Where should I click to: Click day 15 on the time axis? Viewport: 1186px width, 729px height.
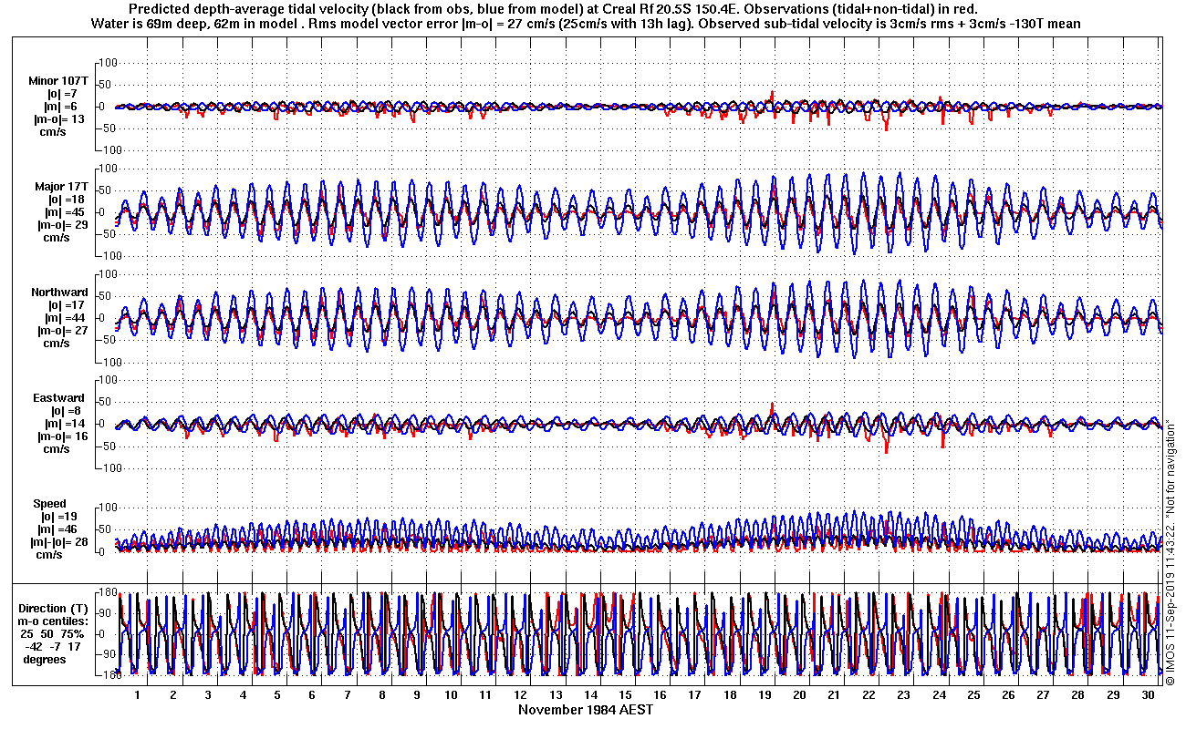coord(625,694)
